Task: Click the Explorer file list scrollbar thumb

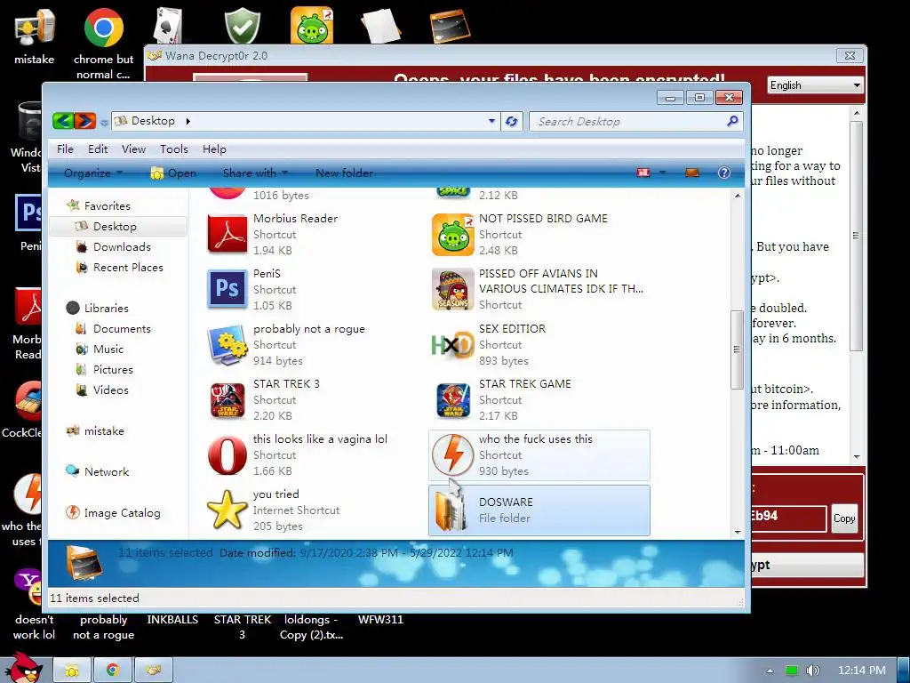Action: tap(737, 350)
